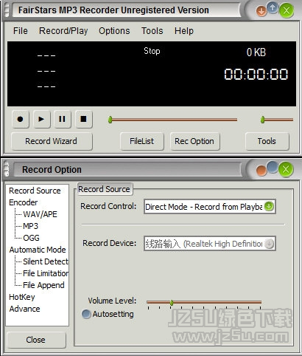Select Record Source in the option tree

(x=35, y=191)
